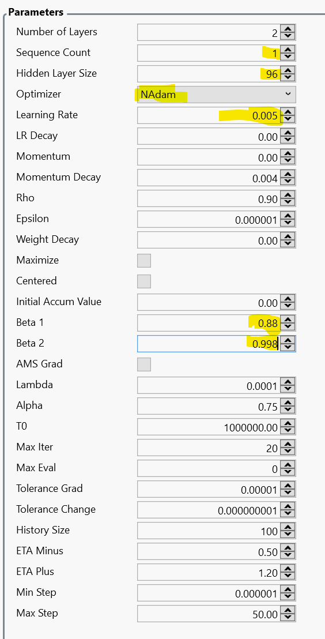The image size is (325, 639).
Task: Increase Max Iter with up arrow
Action: pos(288,445)
